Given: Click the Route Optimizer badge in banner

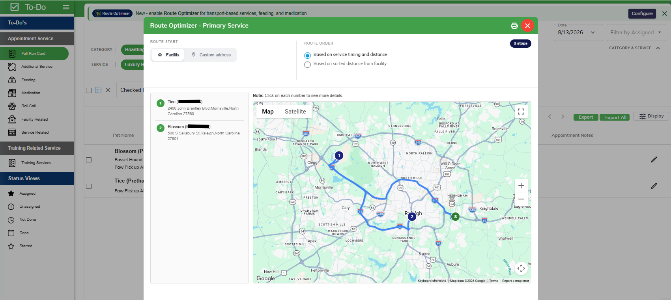Looking at the screenshot, I should pyautogui.click(x=112, y=13).
